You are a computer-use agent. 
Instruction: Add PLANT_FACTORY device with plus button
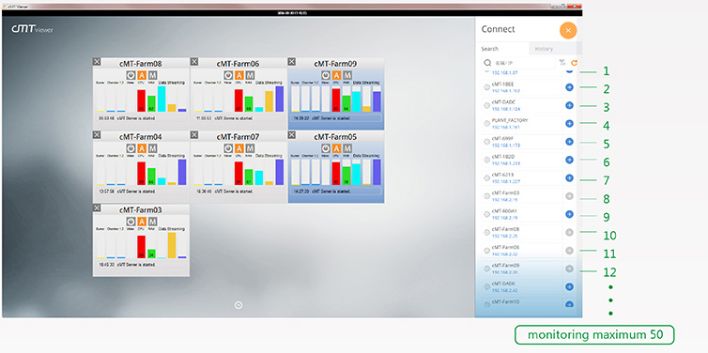pos(569,123)
